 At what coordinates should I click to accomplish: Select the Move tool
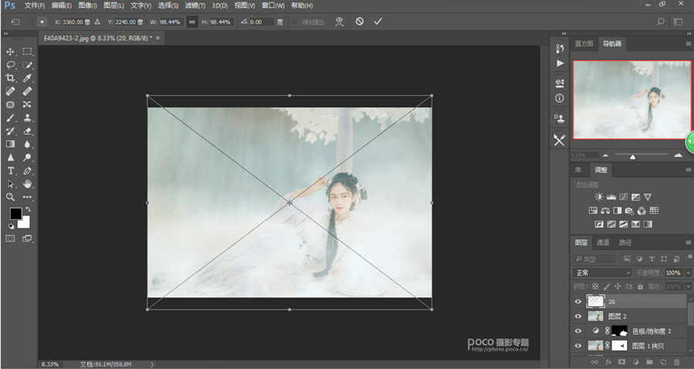tap(11, 52)
